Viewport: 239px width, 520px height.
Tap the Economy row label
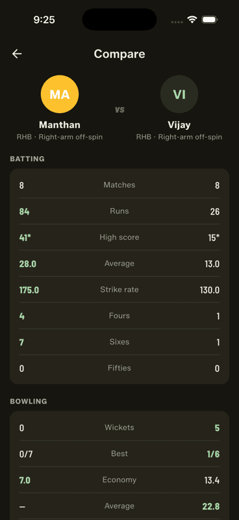click(120, 480)
